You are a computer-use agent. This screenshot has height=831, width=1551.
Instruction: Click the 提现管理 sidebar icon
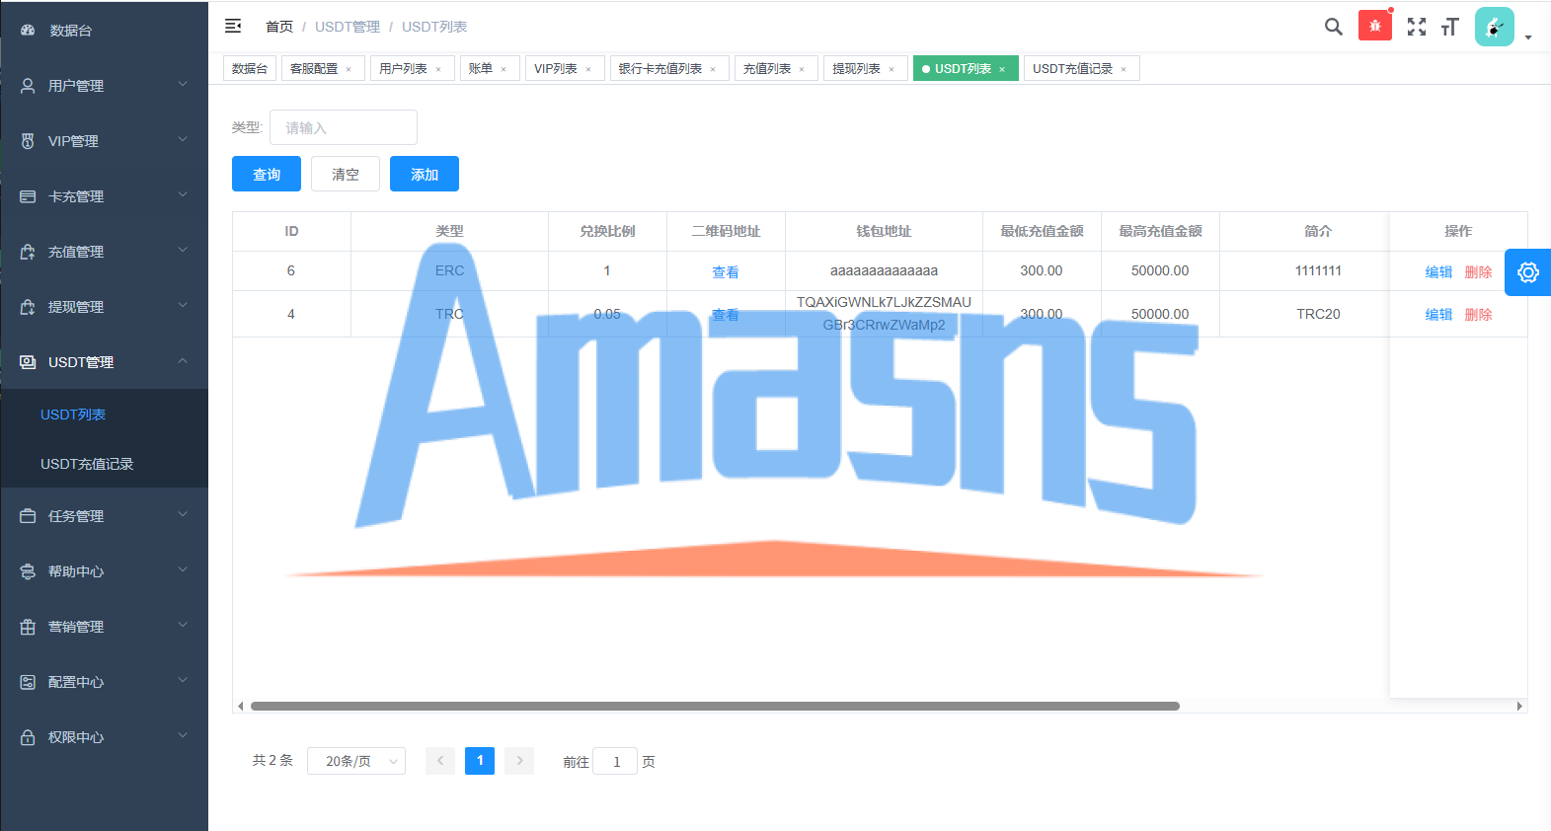28,307
